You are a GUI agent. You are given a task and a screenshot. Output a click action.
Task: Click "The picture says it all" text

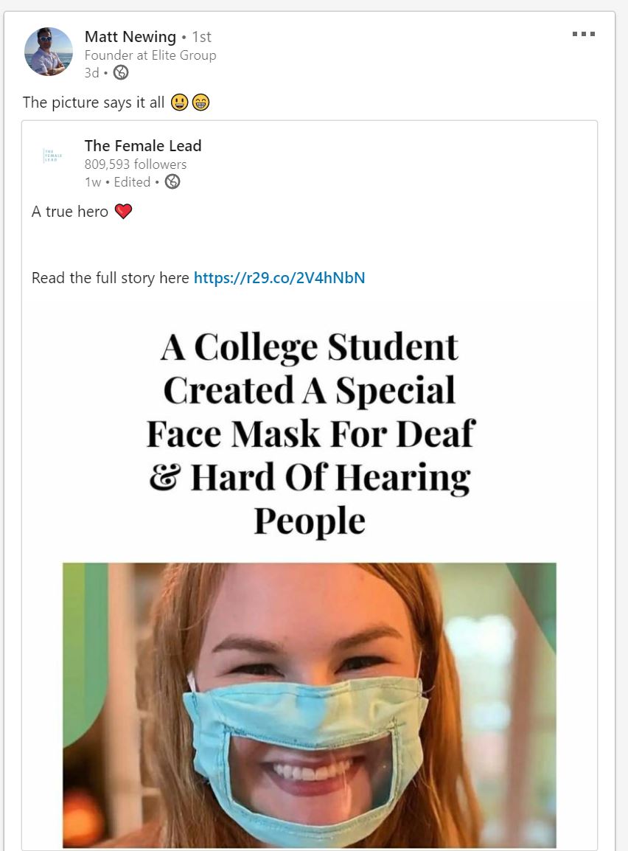94,103
